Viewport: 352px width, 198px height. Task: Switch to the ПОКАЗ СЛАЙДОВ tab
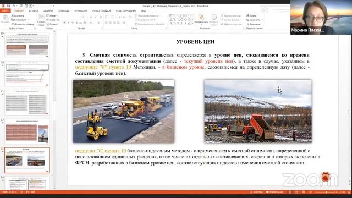(x=102, y=10)
